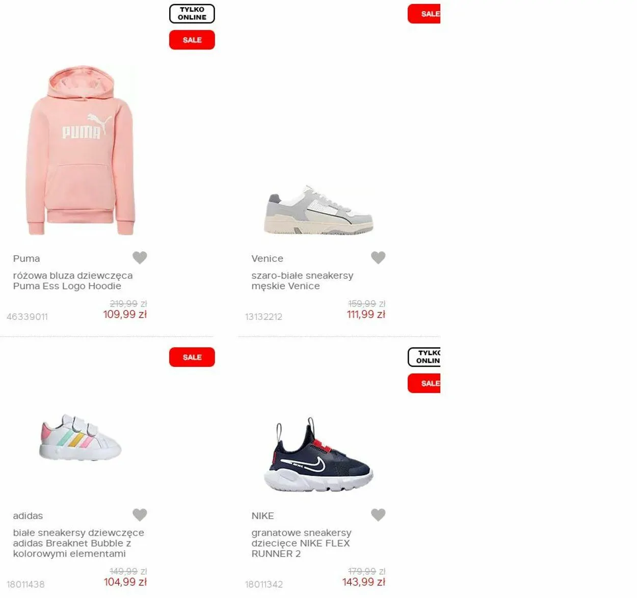This screenshot has height=598, width=637.
Task: Click SALE badge on NIKE Flex Runner card
Action: tap(424, 383)
